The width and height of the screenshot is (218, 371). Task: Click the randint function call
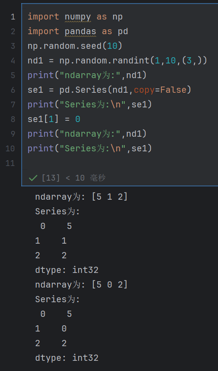[131, 61]
